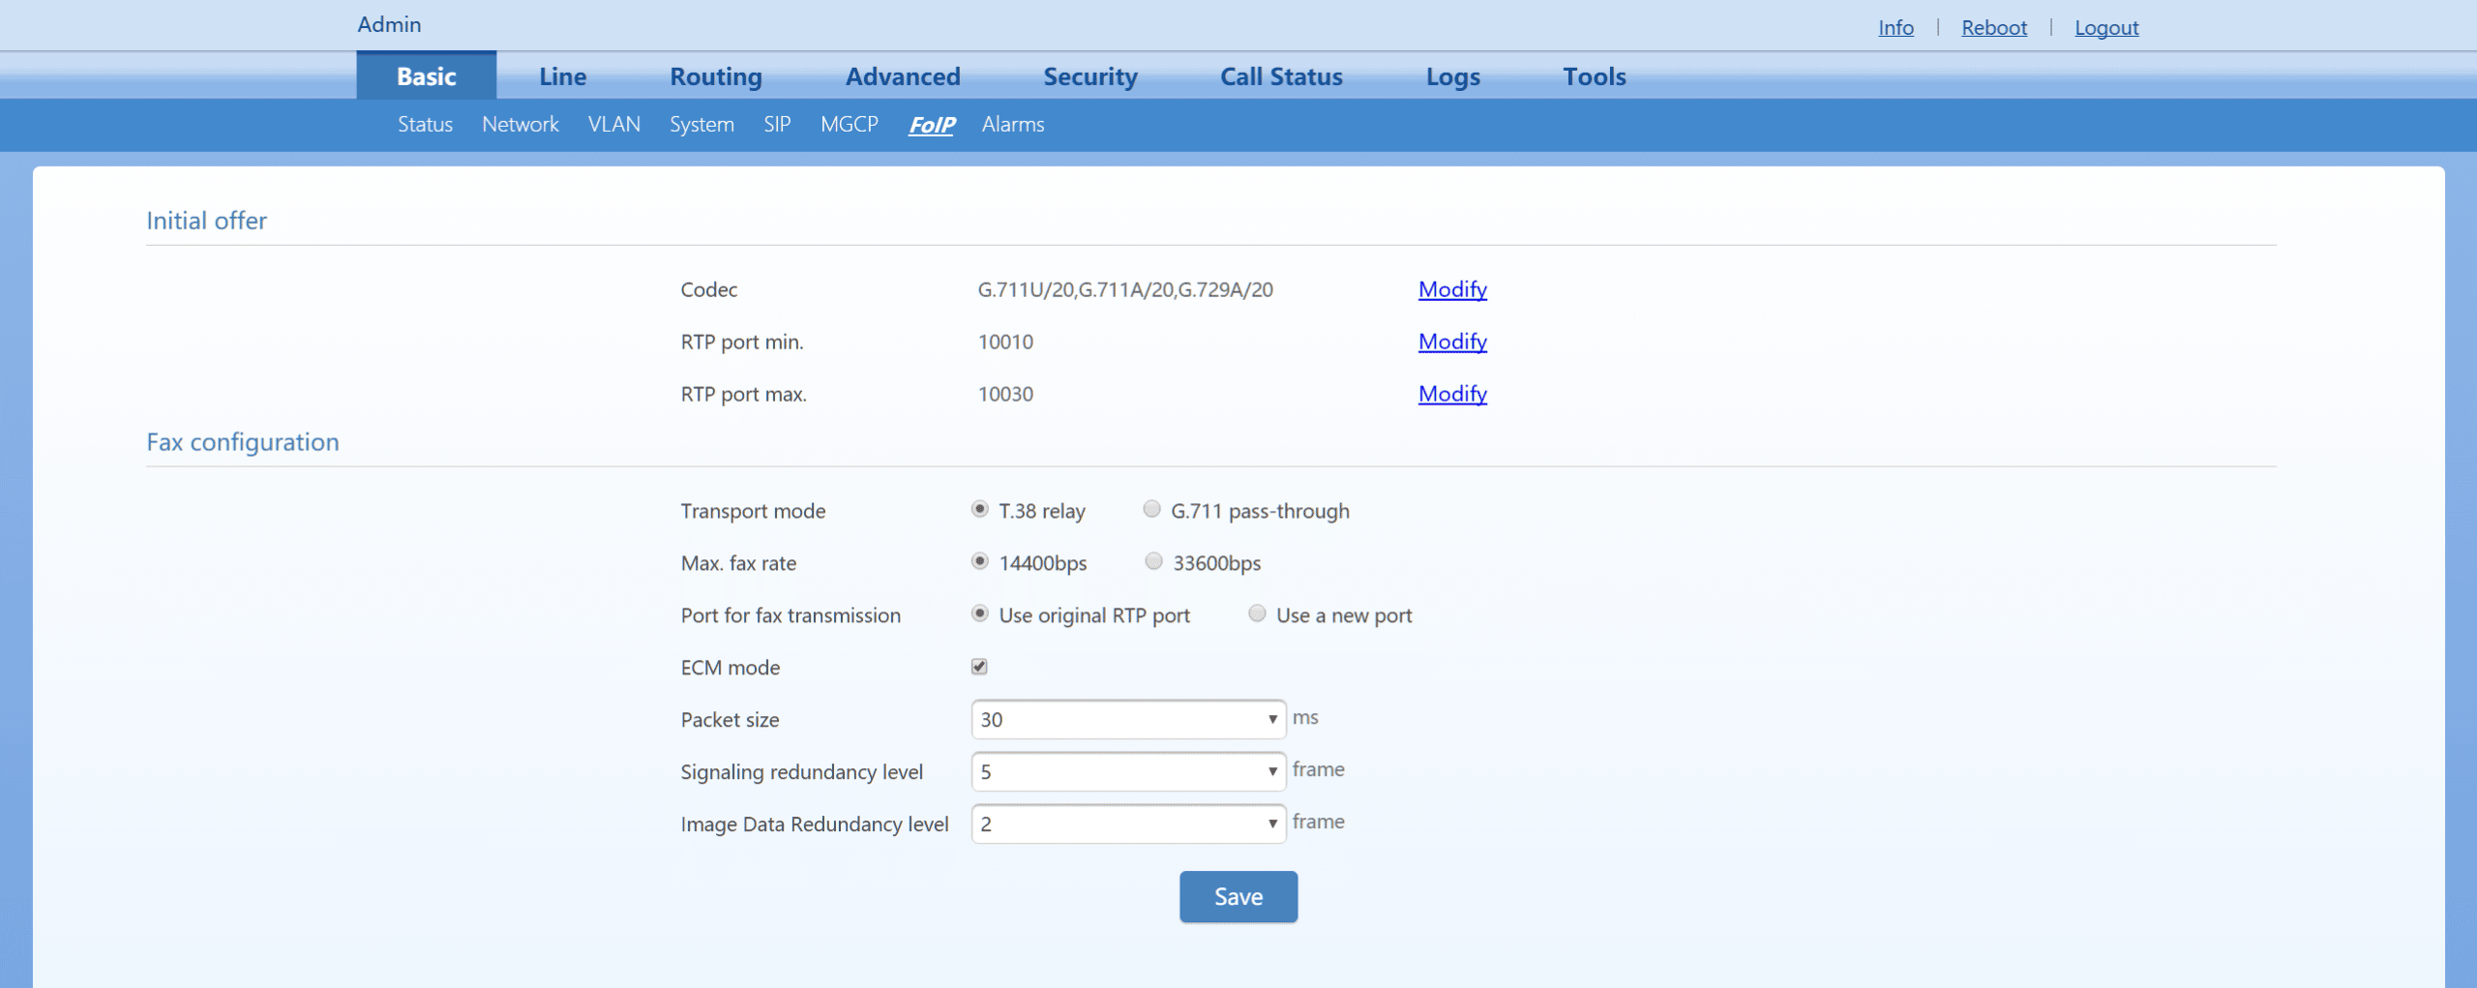Go to the MGCP submenu
Image resolution: width=2477 pixels, height=988 pixels.
click(850, 124)
